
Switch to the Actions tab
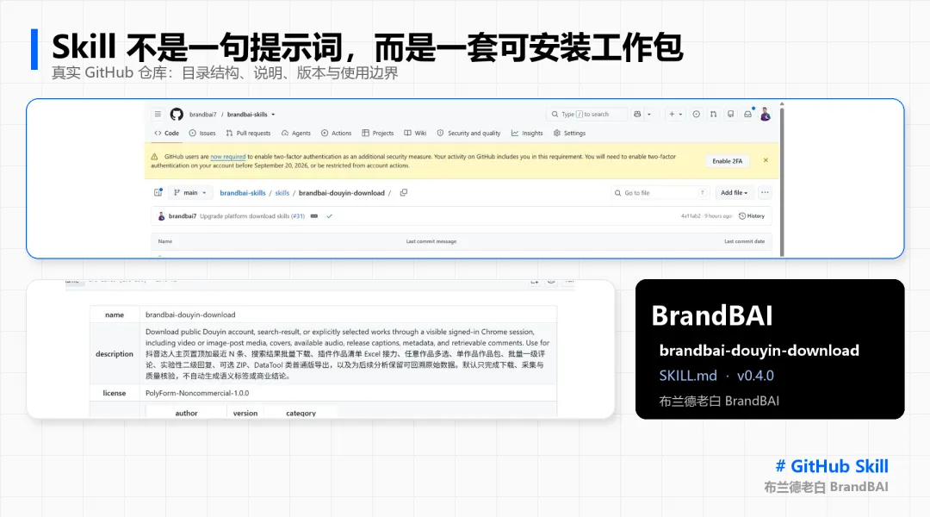(337, 133)
